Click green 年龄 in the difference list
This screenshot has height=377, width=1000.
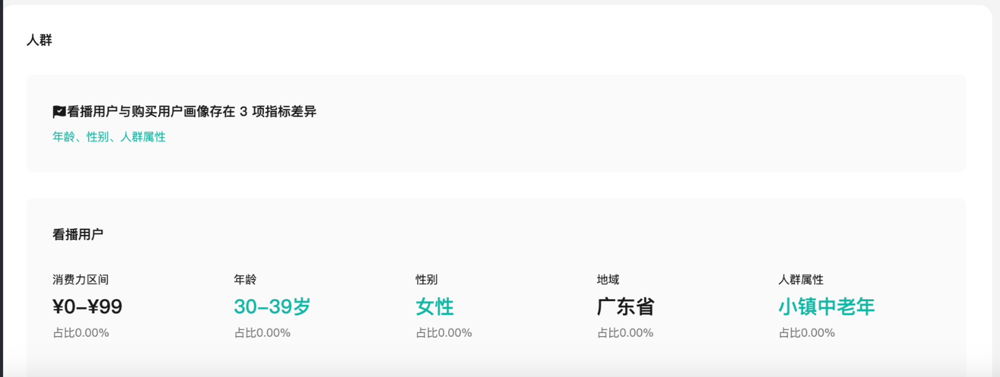tap(63, 137)
